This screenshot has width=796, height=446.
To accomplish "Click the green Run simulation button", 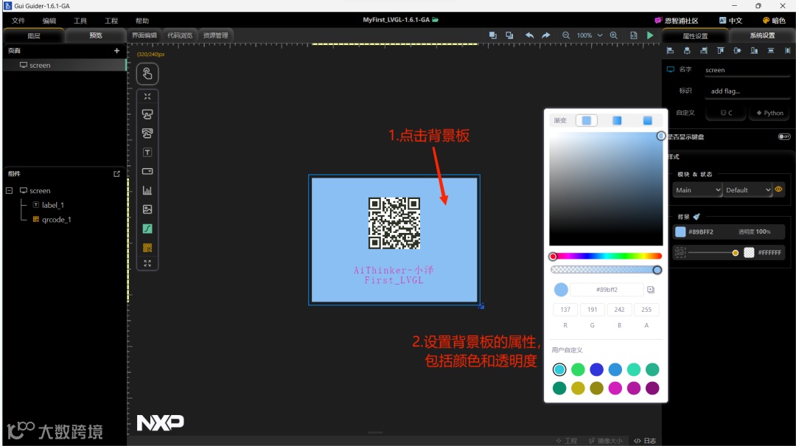I will click(x=650, y=35).
